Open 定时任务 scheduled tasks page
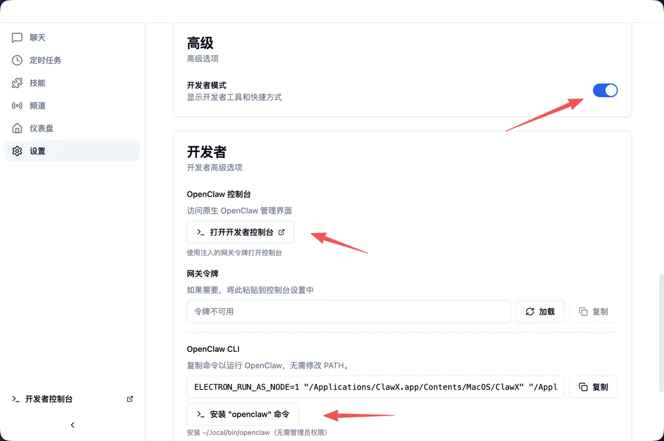This screenshot has width=664, height=441. (72, 60)
